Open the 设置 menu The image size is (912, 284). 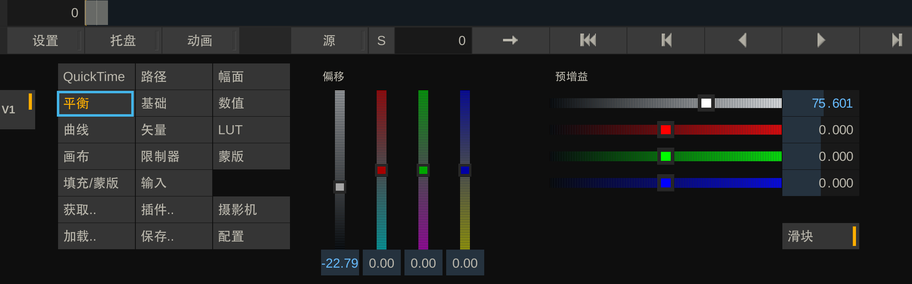(x=45, y=41)
